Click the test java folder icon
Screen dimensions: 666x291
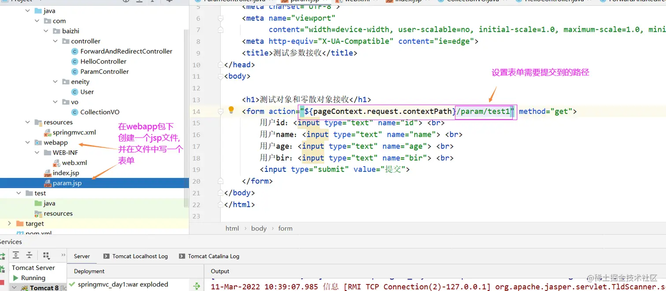pos(38,204)
